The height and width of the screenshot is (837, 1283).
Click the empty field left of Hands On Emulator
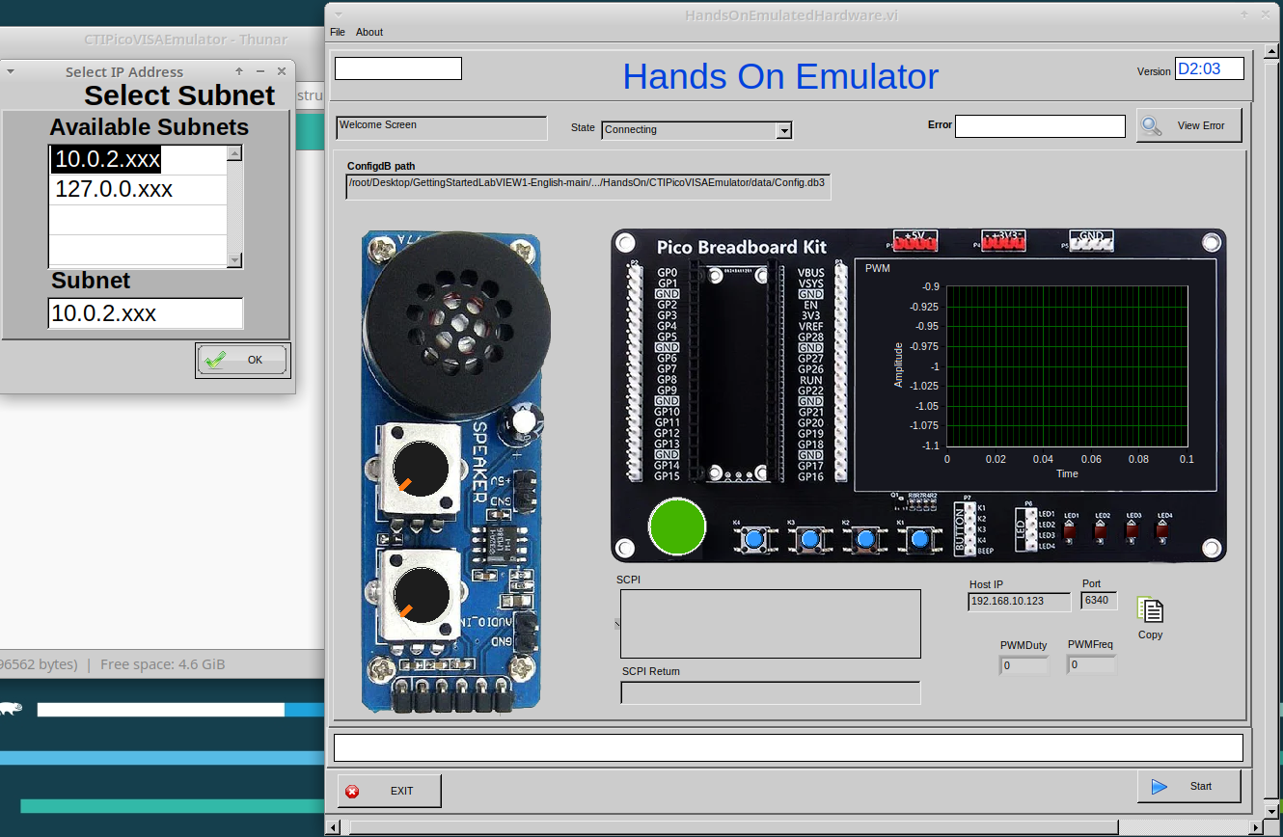point(397,68)
